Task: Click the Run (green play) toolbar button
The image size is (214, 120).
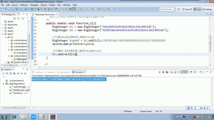Action: 32,9
